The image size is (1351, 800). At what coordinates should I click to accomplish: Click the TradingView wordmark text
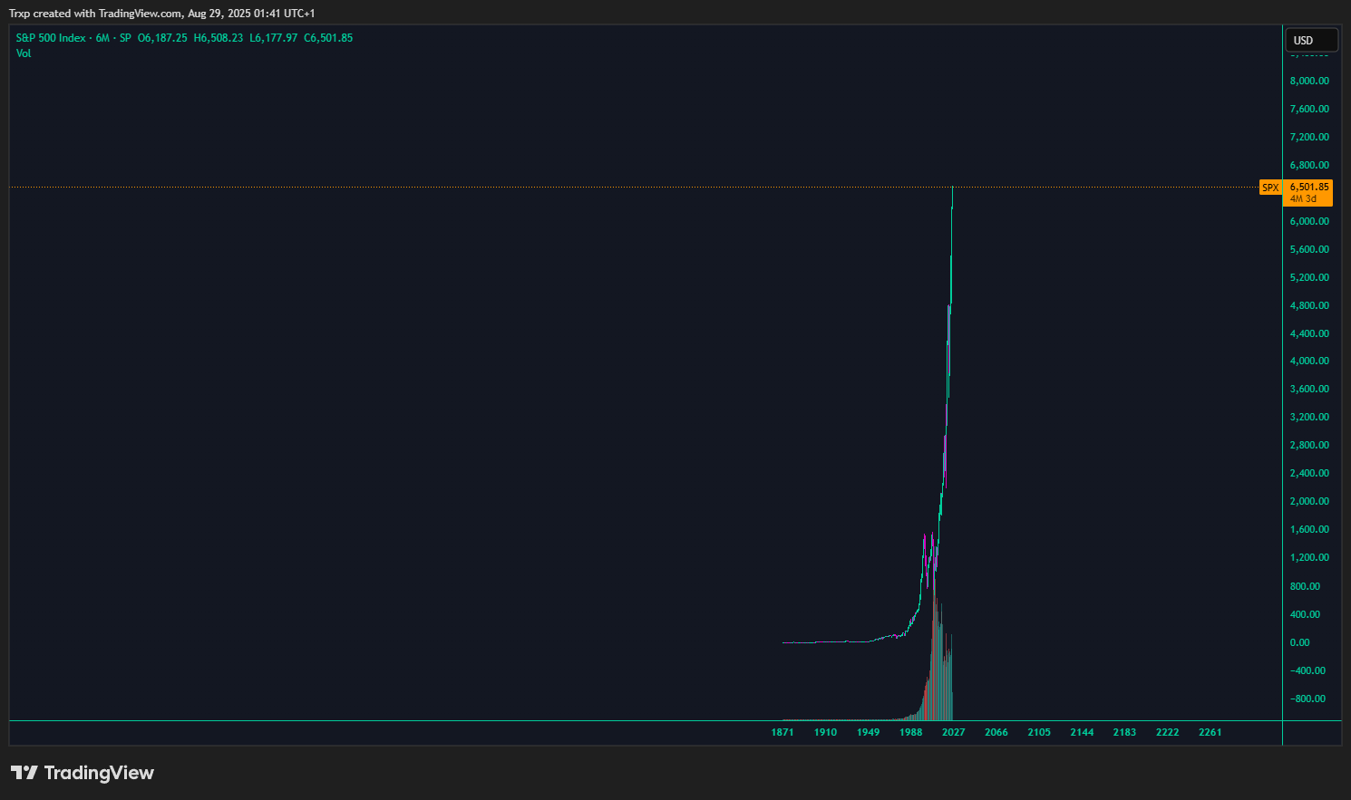(99, 773)
